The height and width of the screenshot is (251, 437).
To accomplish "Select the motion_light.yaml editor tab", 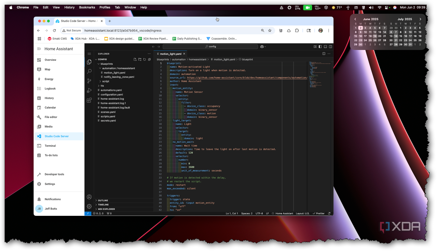I will click(170, 54).
